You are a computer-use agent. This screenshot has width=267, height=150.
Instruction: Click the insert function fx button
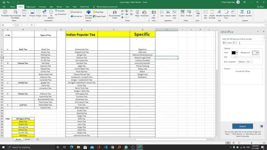[x=32, y=25]
